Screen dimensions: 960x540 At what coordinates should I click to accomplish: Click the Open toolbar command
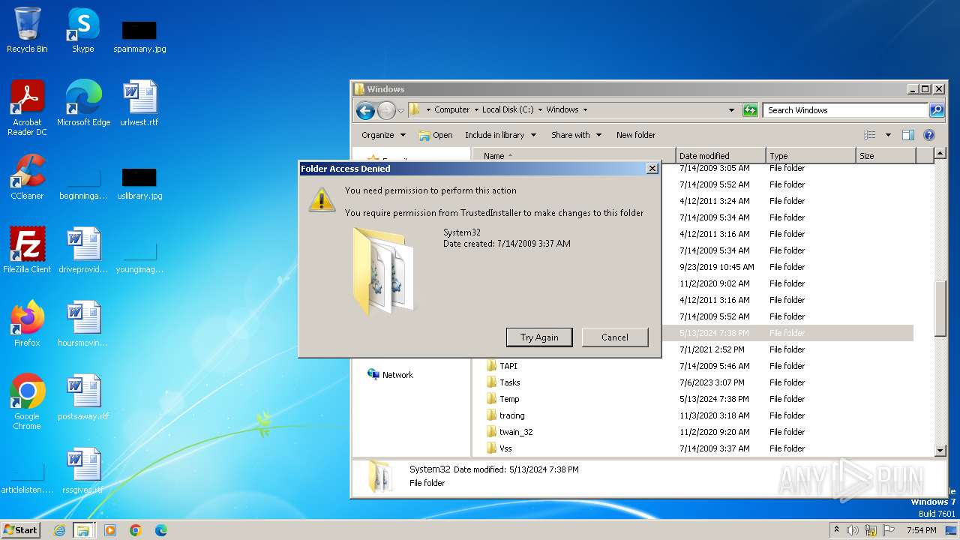pos(435,135)
